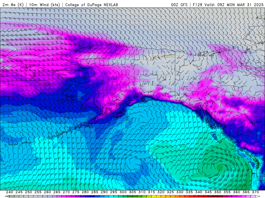The width and height of the screenshot is (265, 198).
Task: Click the 245 value on the color scale
Action: [x=19, y=192]
